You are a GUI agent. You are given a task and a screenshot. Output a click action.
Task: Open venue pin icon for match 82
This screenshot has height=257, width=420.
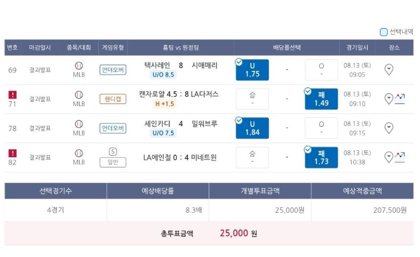389,157
